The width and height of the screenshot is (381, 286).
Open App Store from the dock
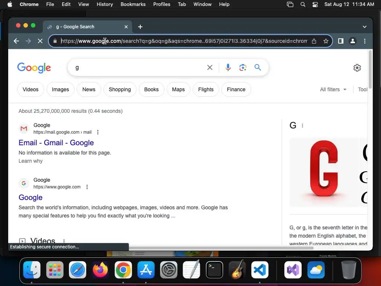point(146,270)
